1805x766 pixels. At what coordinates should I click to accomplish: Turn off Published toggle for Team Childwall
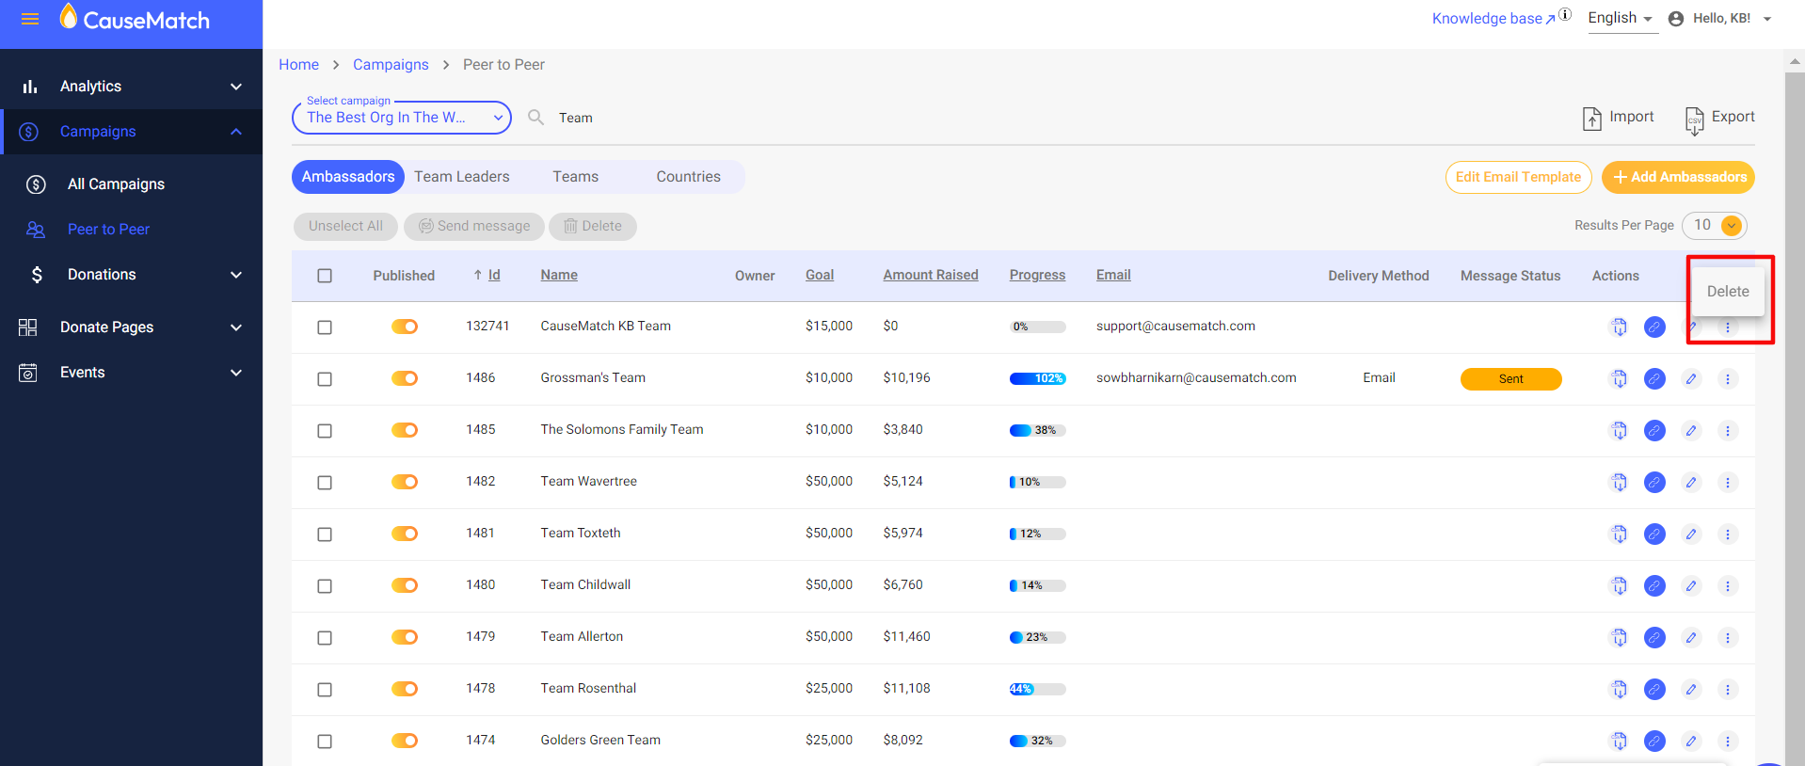[405, 585]
